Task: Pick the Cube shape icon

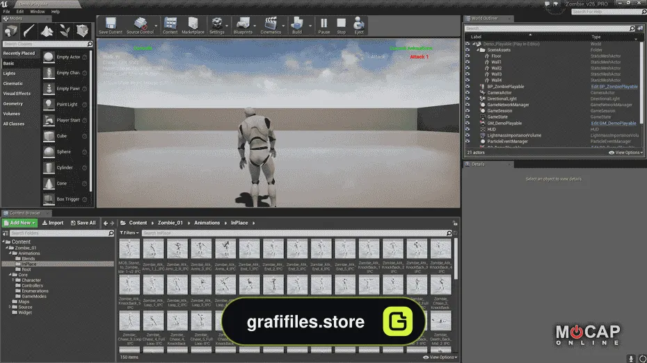Action: [49, 136]
